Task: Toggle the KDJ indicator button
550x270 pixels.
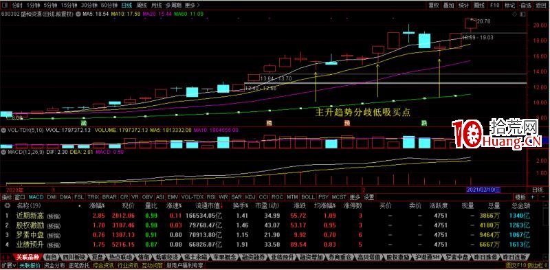Action: coord(250,197)
